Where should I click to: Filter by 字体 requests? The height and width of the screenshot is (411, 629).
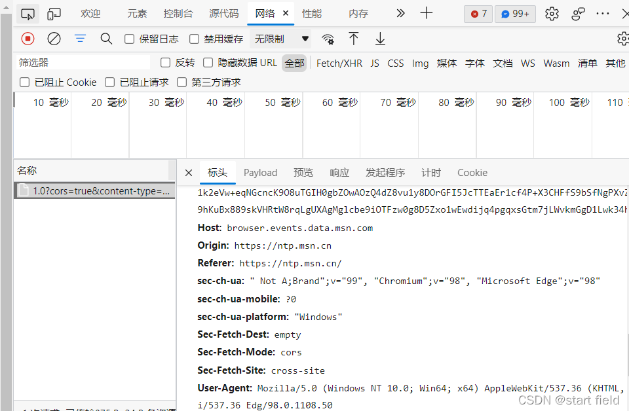pyautogui.click(x=474, y=63)
